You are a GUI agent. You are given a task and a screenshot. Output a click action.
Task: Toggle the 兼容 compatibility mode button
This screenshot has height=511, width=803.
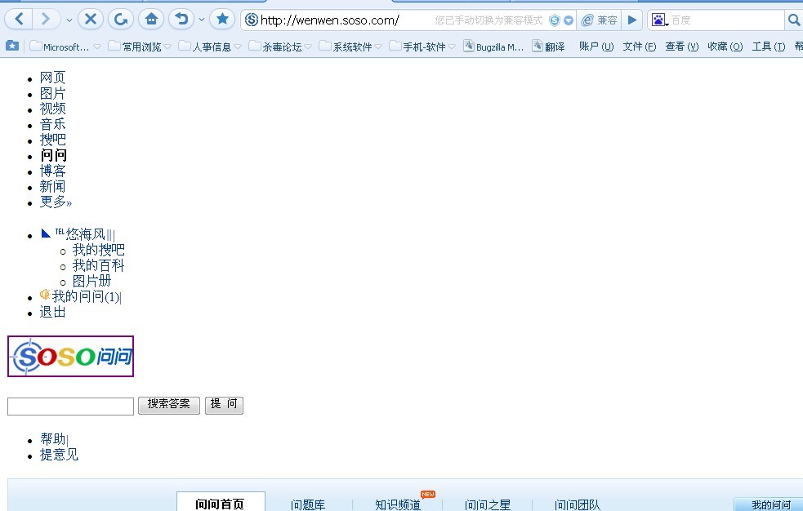tap(599, 20)
